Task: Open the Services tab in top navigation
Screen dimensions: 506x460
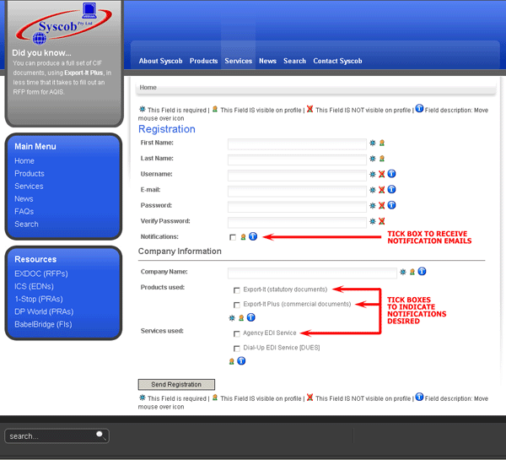Action: (x=238, y=61)
